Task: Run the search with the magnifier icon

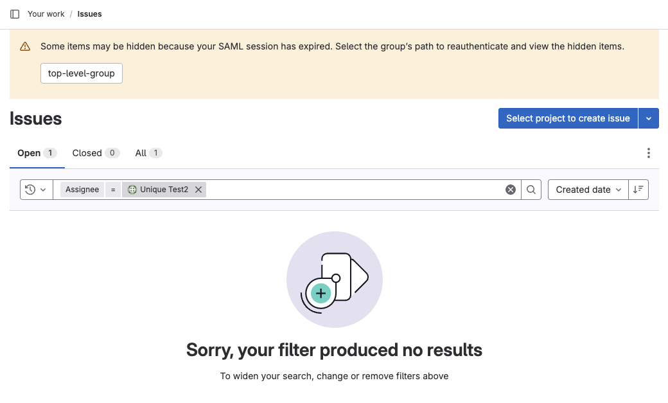Action: pos(531,189)
